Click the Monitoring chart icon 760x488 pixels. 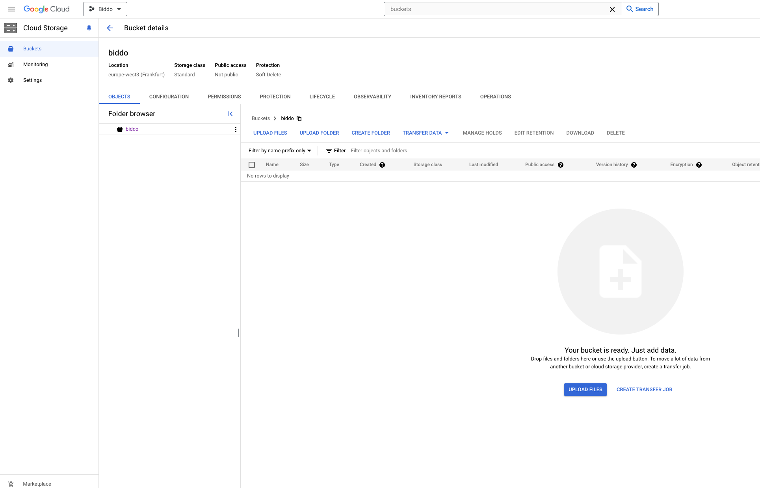(x=11, y=65)
